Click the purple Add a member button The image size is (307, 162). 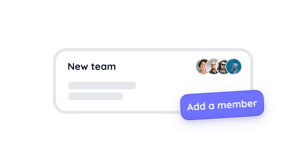[222, 105]
